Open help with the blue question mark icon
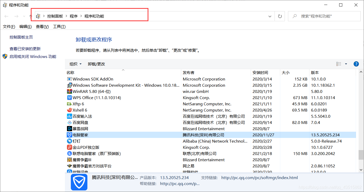364x192 pixels. (356, 64)
